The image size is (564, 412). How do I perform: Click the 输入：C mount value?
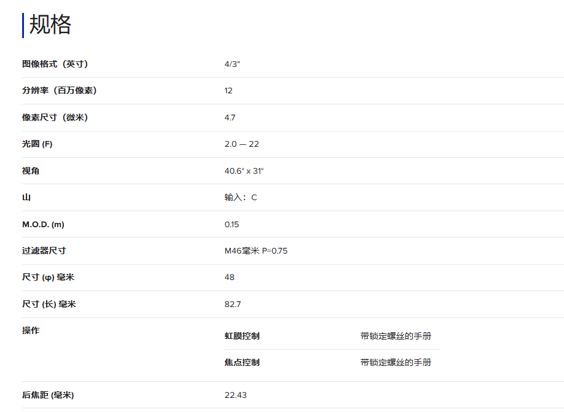pyautogui.click(x=241, y=198)
